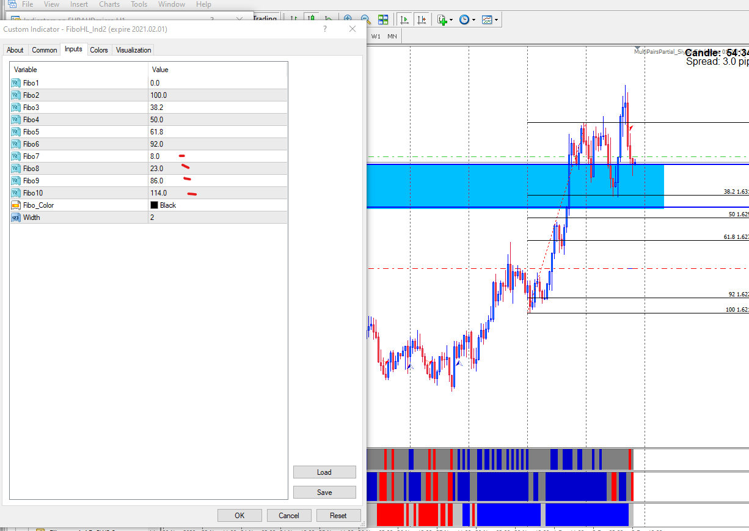Pick the Fibo_Color black swatch
The image size is (749, 531).
point(154,205)
